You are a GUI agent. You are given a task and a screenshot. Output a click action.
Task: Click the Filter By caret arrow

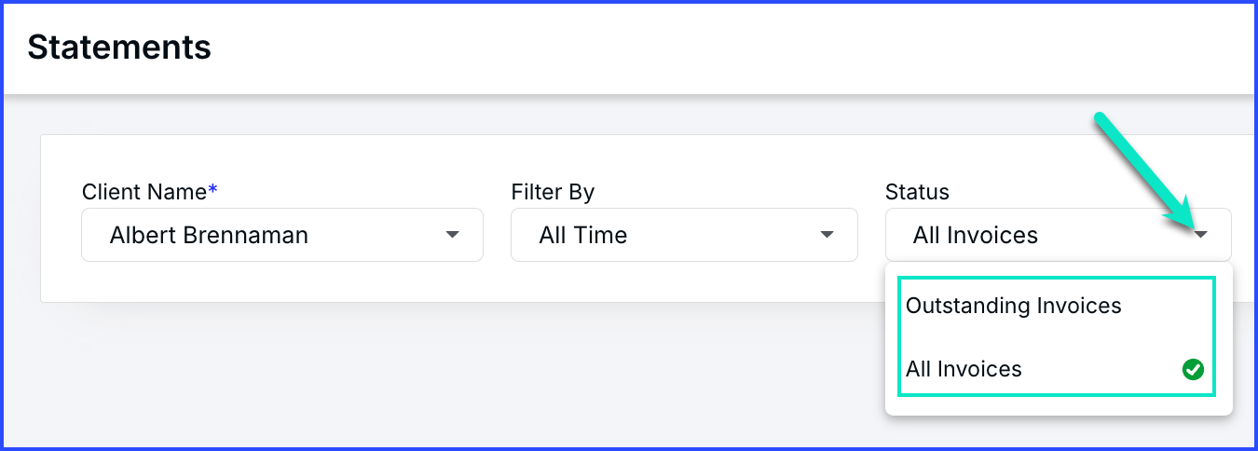pyautogui.click(x=827, y=235)
